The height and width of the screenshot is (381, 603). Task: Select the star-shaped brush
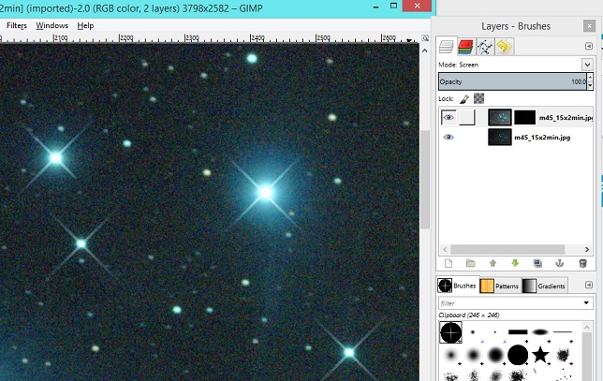541,354
